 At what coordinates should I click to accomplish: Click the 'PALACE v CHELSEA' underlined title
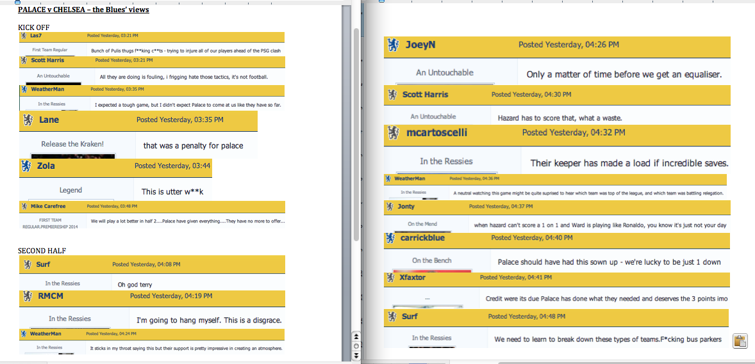pos(83,10)
